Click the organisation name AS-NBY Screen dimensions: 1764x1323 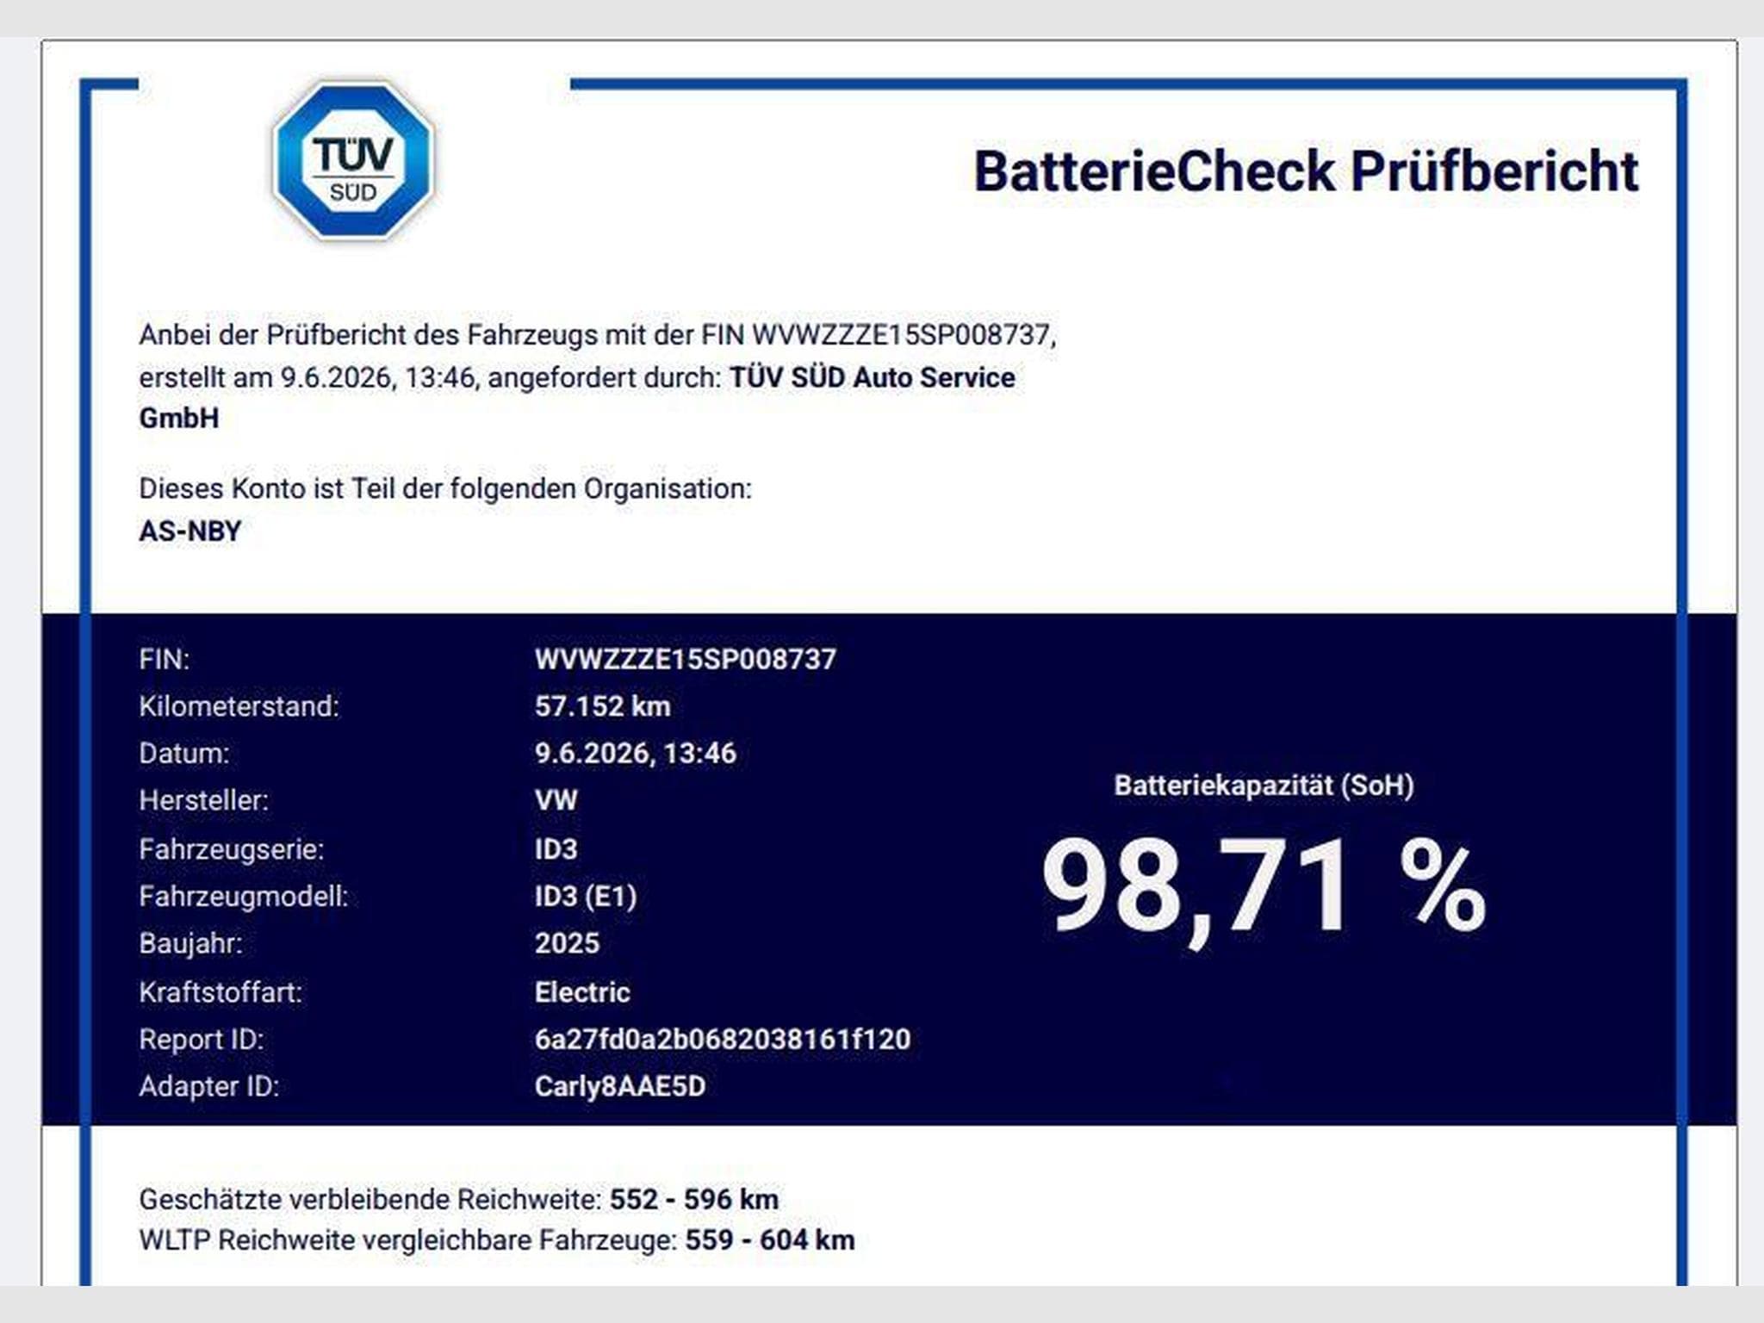[190, 531]
